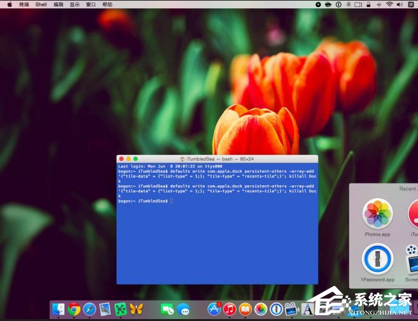Image resolution: width=418 pixels, height=321 pixels.
Task: Open Finder from the Dock
Action: click(59, 310)
